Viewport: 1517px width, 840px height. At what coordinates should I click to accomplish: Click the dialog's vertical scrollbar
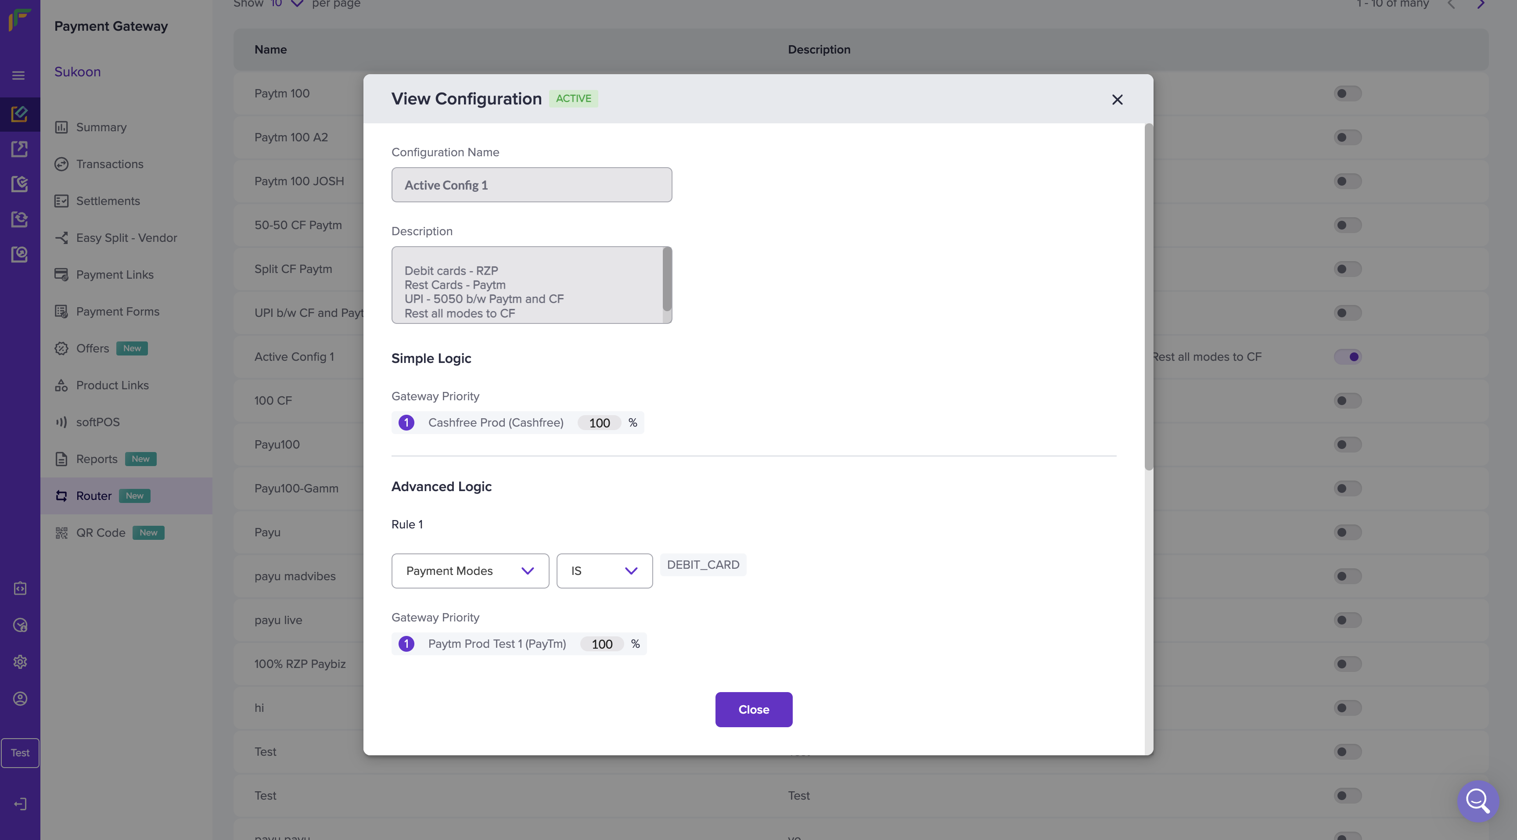1148,297
